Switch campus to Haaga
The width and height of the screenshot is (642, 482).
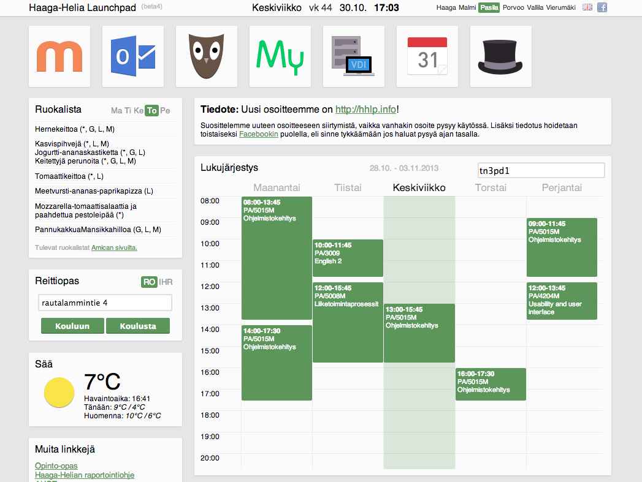(x=446, y=7)
